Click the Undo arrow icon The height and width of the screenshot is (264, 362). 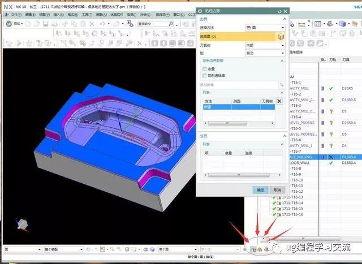[x=102, y=24]
